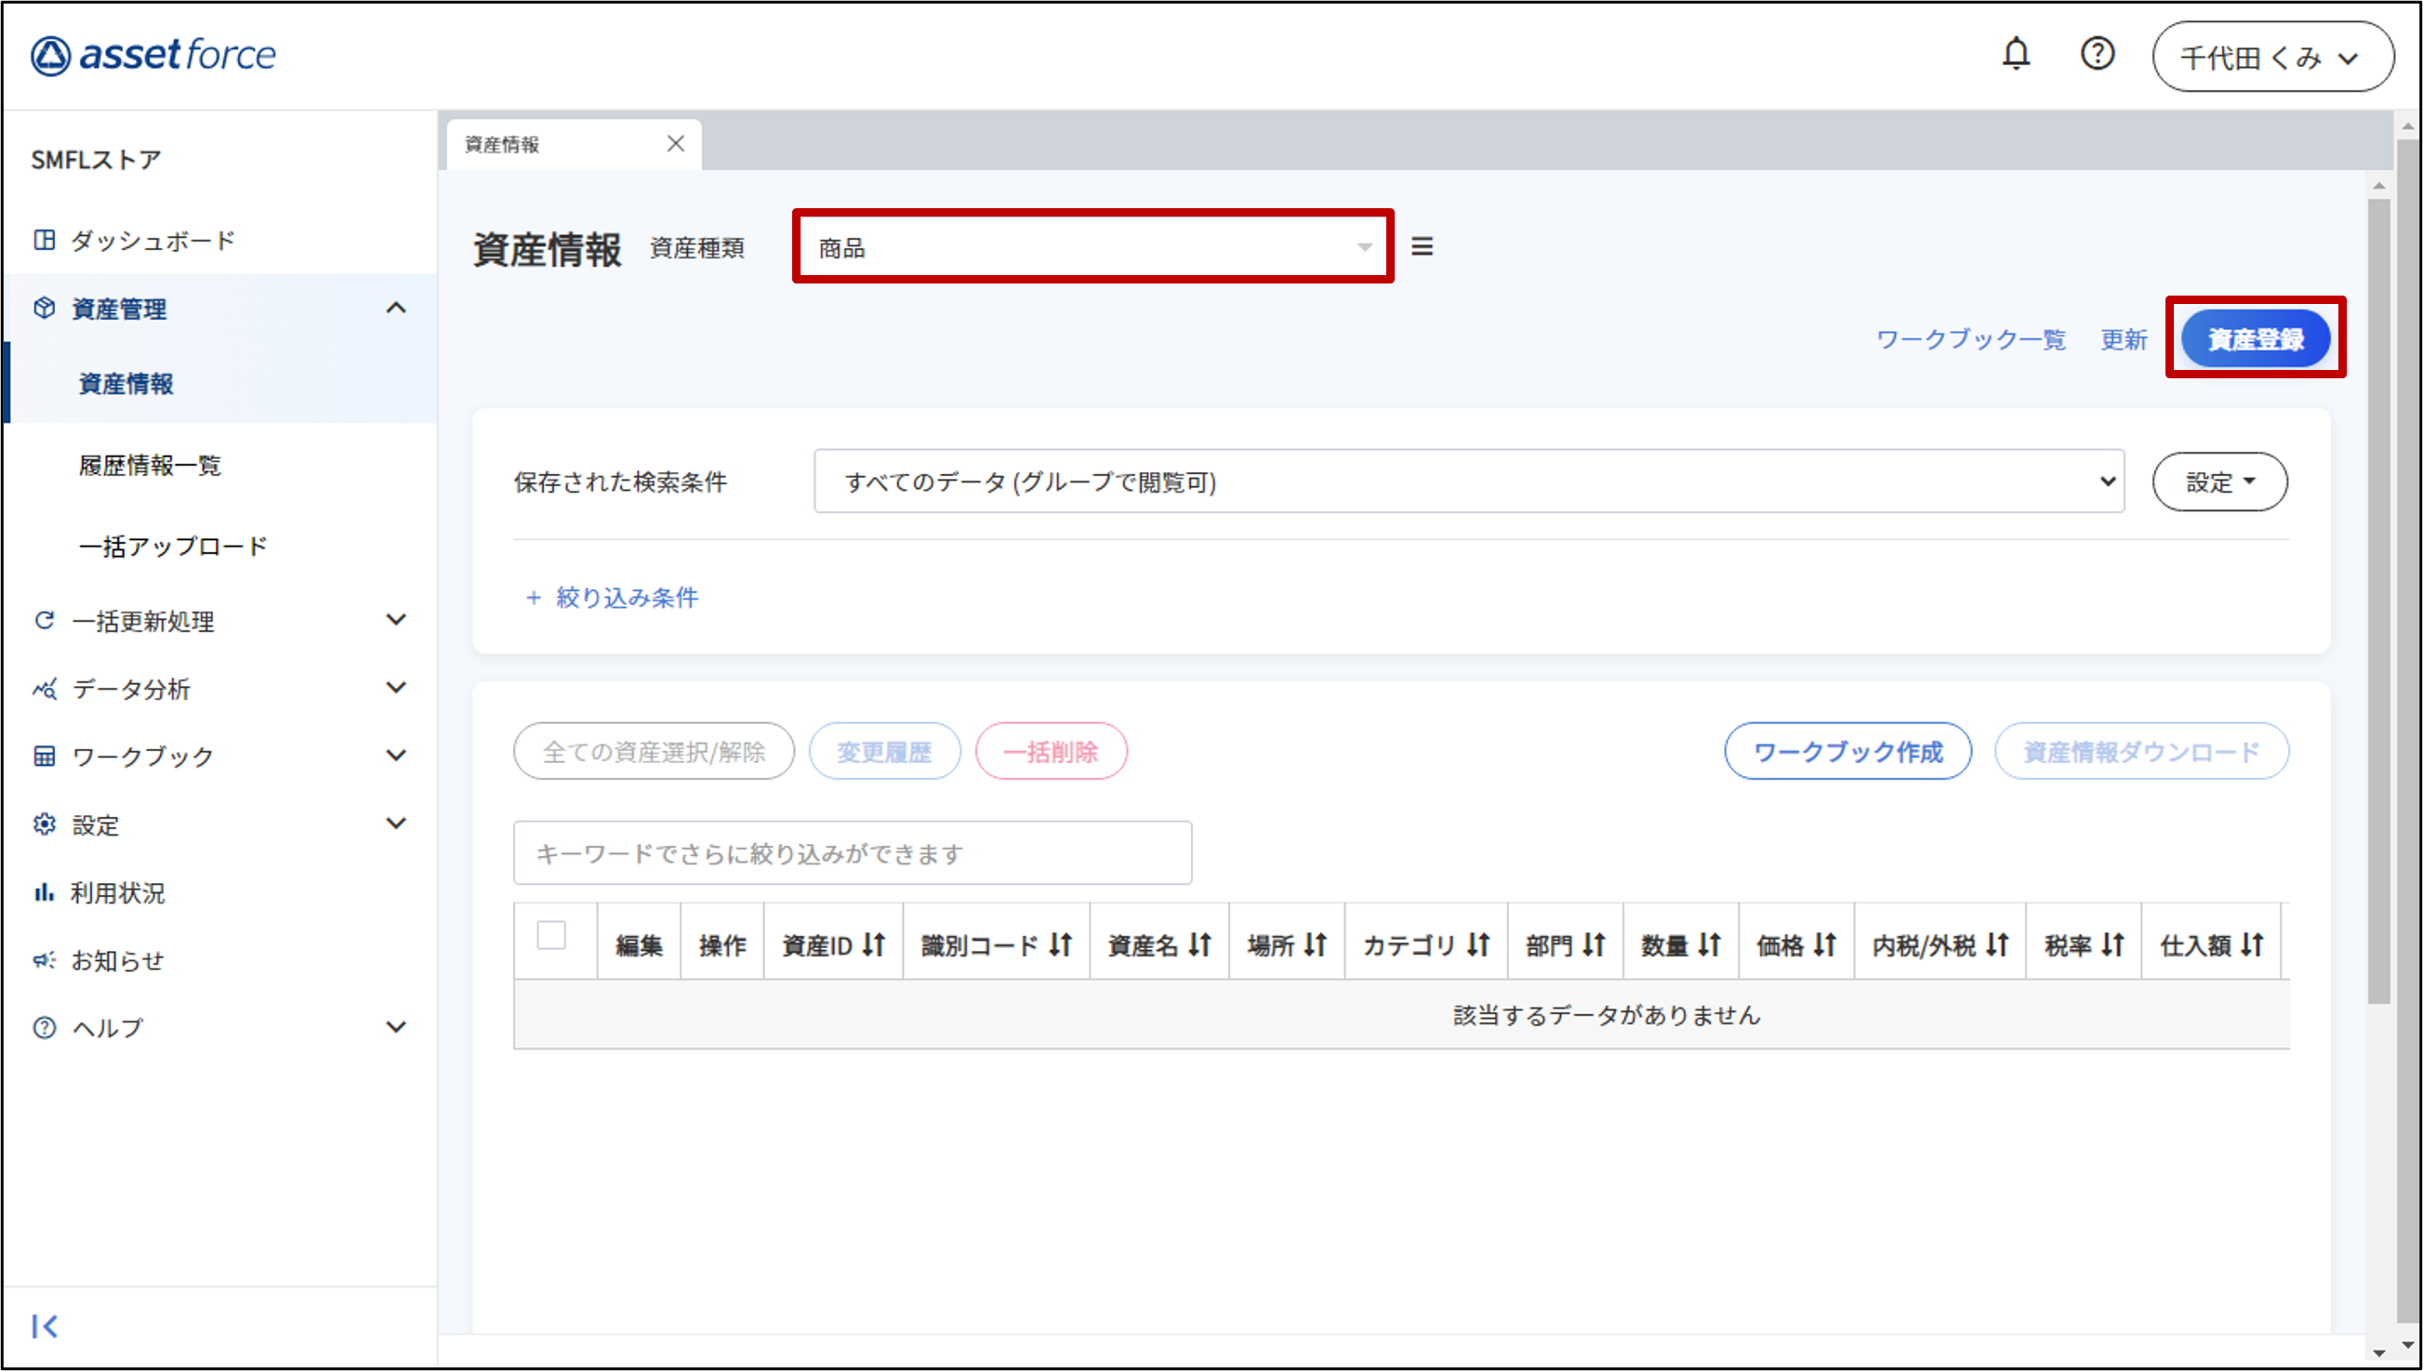Viewport: 2423px width, 1371px height.
Task: Select the ダッシュボード icon in the sidebar
Action: tap(45, 240)
